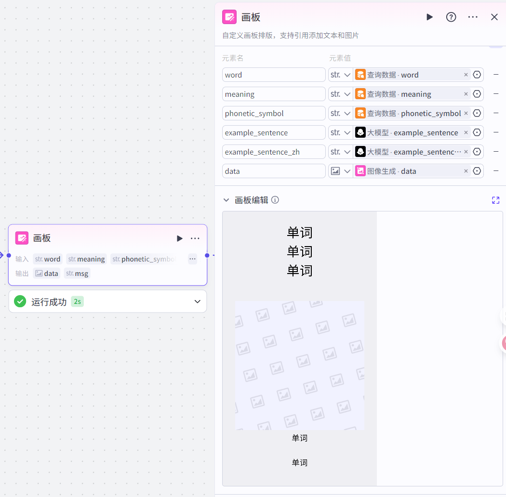The image size is (506, 497).
Task: Click the meaning element name input field
Action: pos(273,94)
